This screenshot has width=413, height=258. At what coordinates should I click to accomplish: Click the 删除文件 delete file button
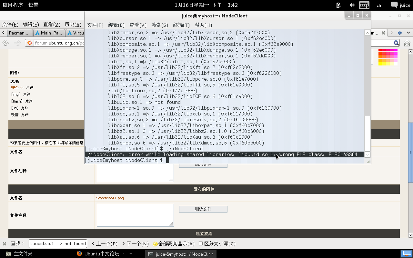[203, 209]
